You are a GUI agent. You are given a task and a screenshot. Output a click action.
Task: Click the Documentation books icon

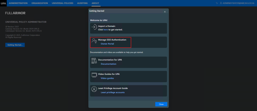point(94,61)
